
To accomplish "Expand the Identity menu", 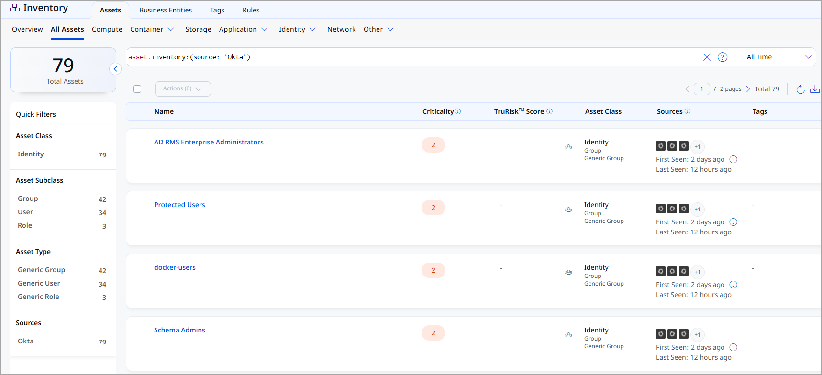I will [298, 29].
